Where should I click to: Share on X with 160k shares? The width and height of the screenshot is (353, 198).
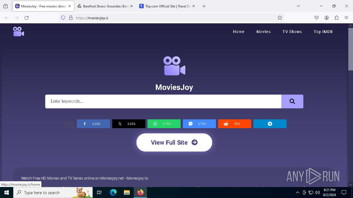pos(129,124)
